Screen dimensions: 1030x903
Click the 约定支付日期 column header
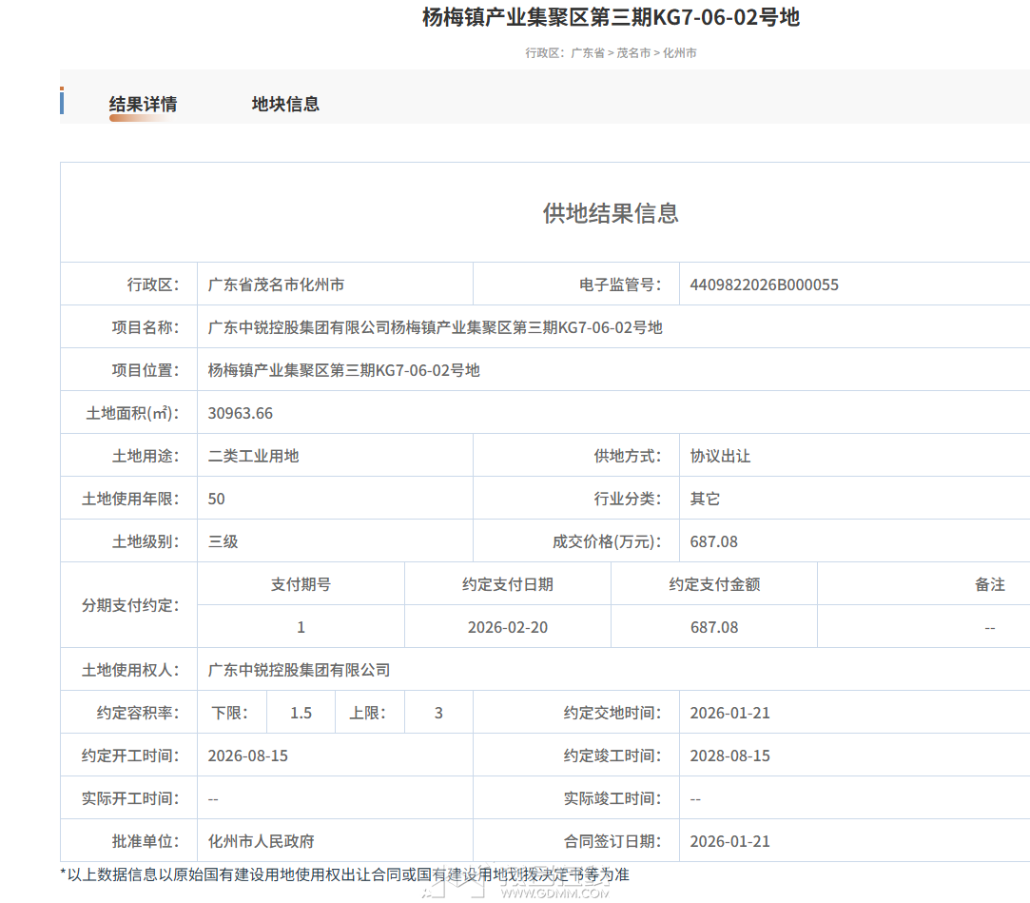508,584
